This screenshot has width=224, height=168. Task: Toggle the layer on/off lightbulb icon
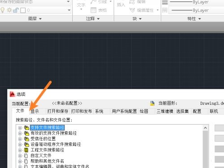(x=3, y=10)
